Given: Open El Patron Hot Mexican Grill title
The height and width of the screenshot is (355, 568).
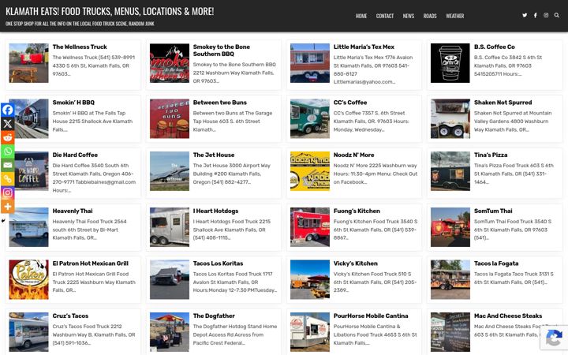Looking at the screenshot, I should point(90,263).
